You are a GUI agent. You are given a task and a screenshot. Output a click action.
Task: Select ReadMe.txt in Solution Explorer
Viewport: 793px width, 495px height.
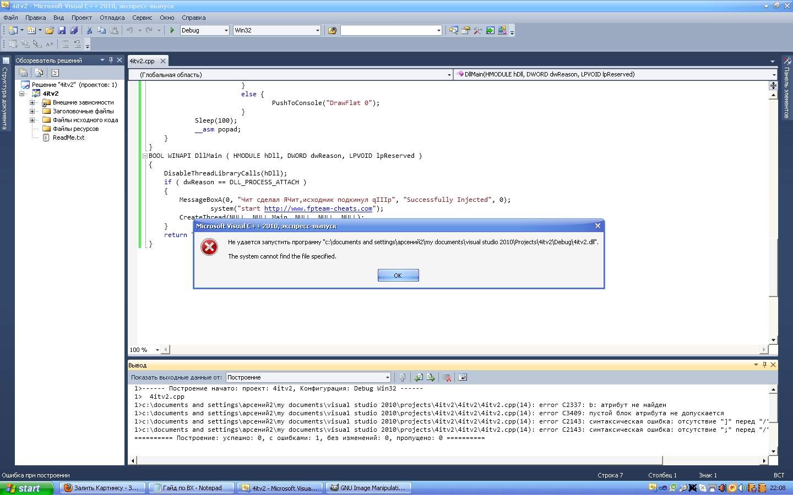(x=68, y=137)
